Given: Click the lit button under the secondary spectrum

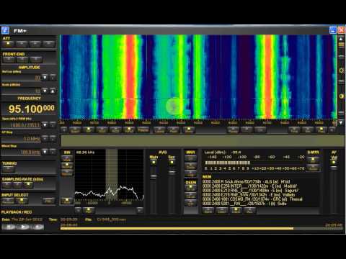Looking at the screenshot, I should [x=89, y=211].
